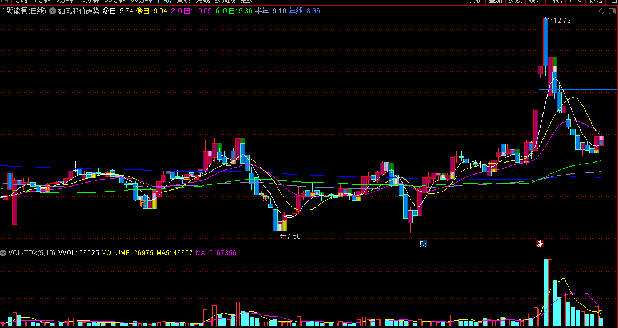The image size is (618, 328).
Task: Click the 7.58 low price label
Action: [294, 236]
